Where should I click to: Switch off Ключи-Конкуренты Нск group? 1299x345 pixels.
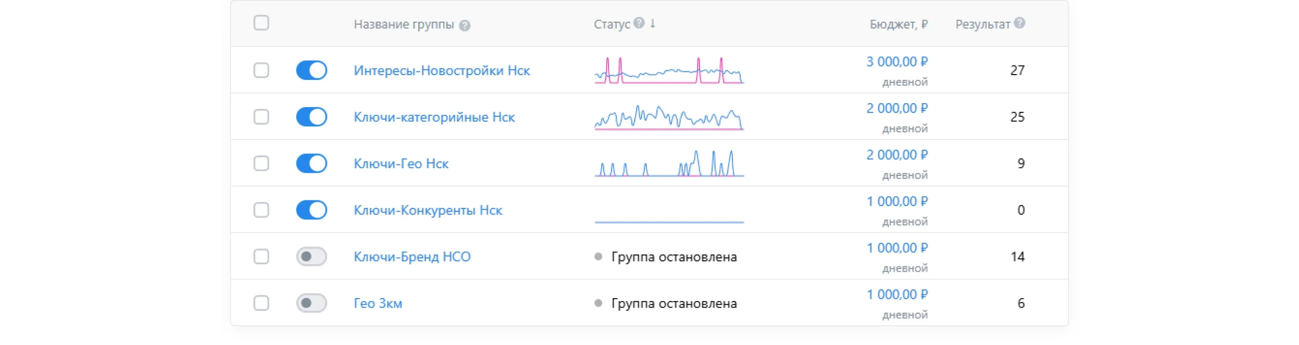coord(311,210)
